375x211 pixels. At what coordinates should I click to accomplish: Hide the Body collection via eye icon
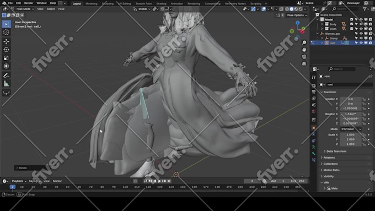(361, 24)
